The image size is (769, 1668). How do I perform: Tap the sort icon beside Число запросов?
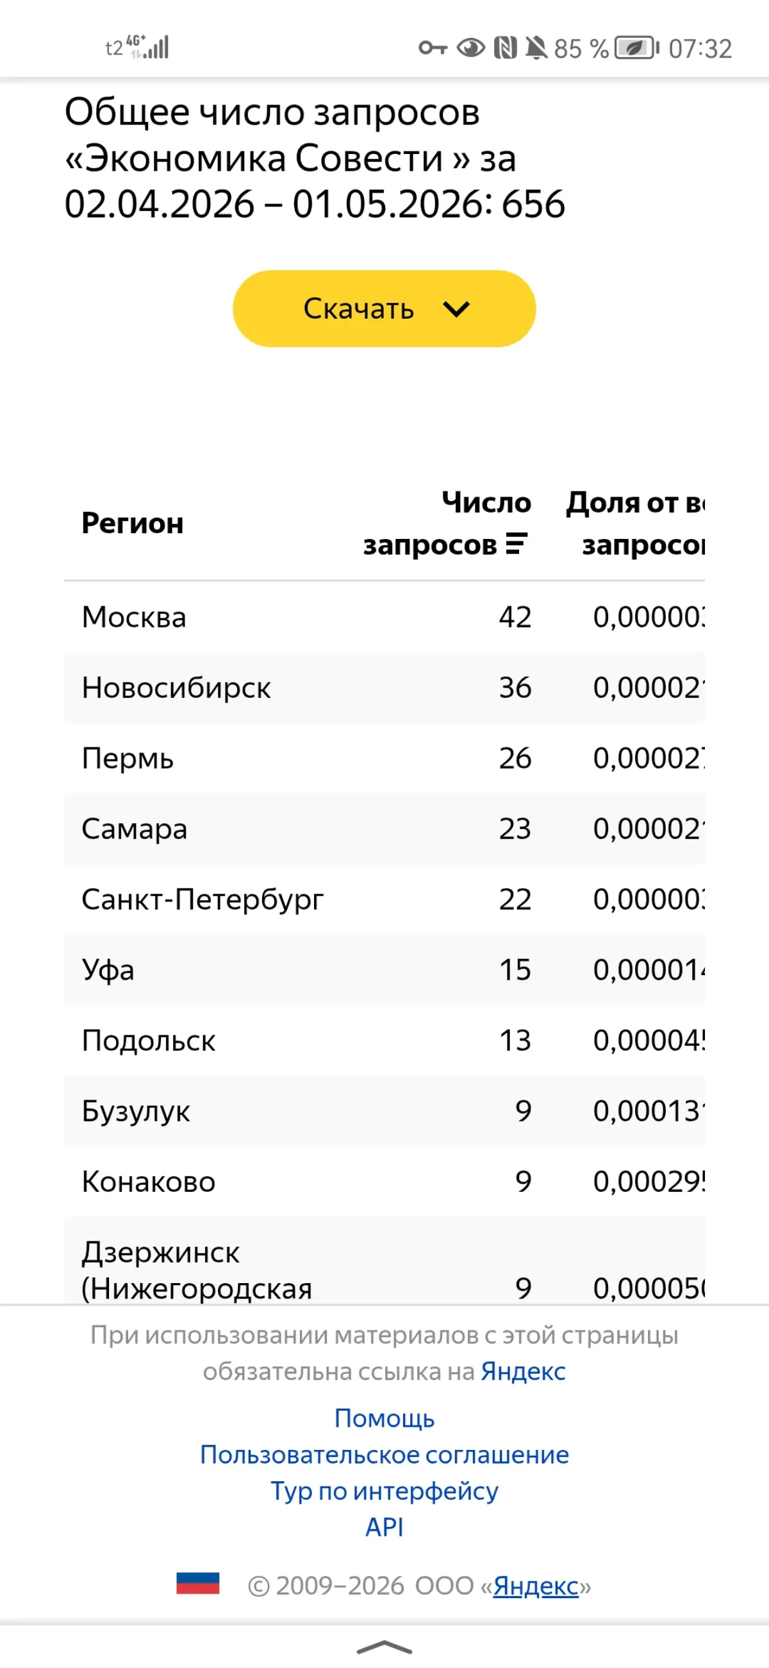[x=516, y=543]
